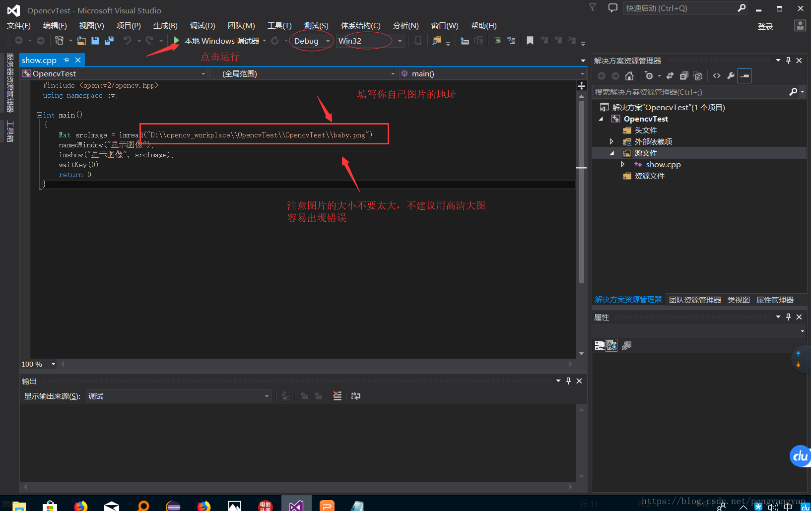
Task: Open the 工具(T) tools menu
Action: point(279,26)
